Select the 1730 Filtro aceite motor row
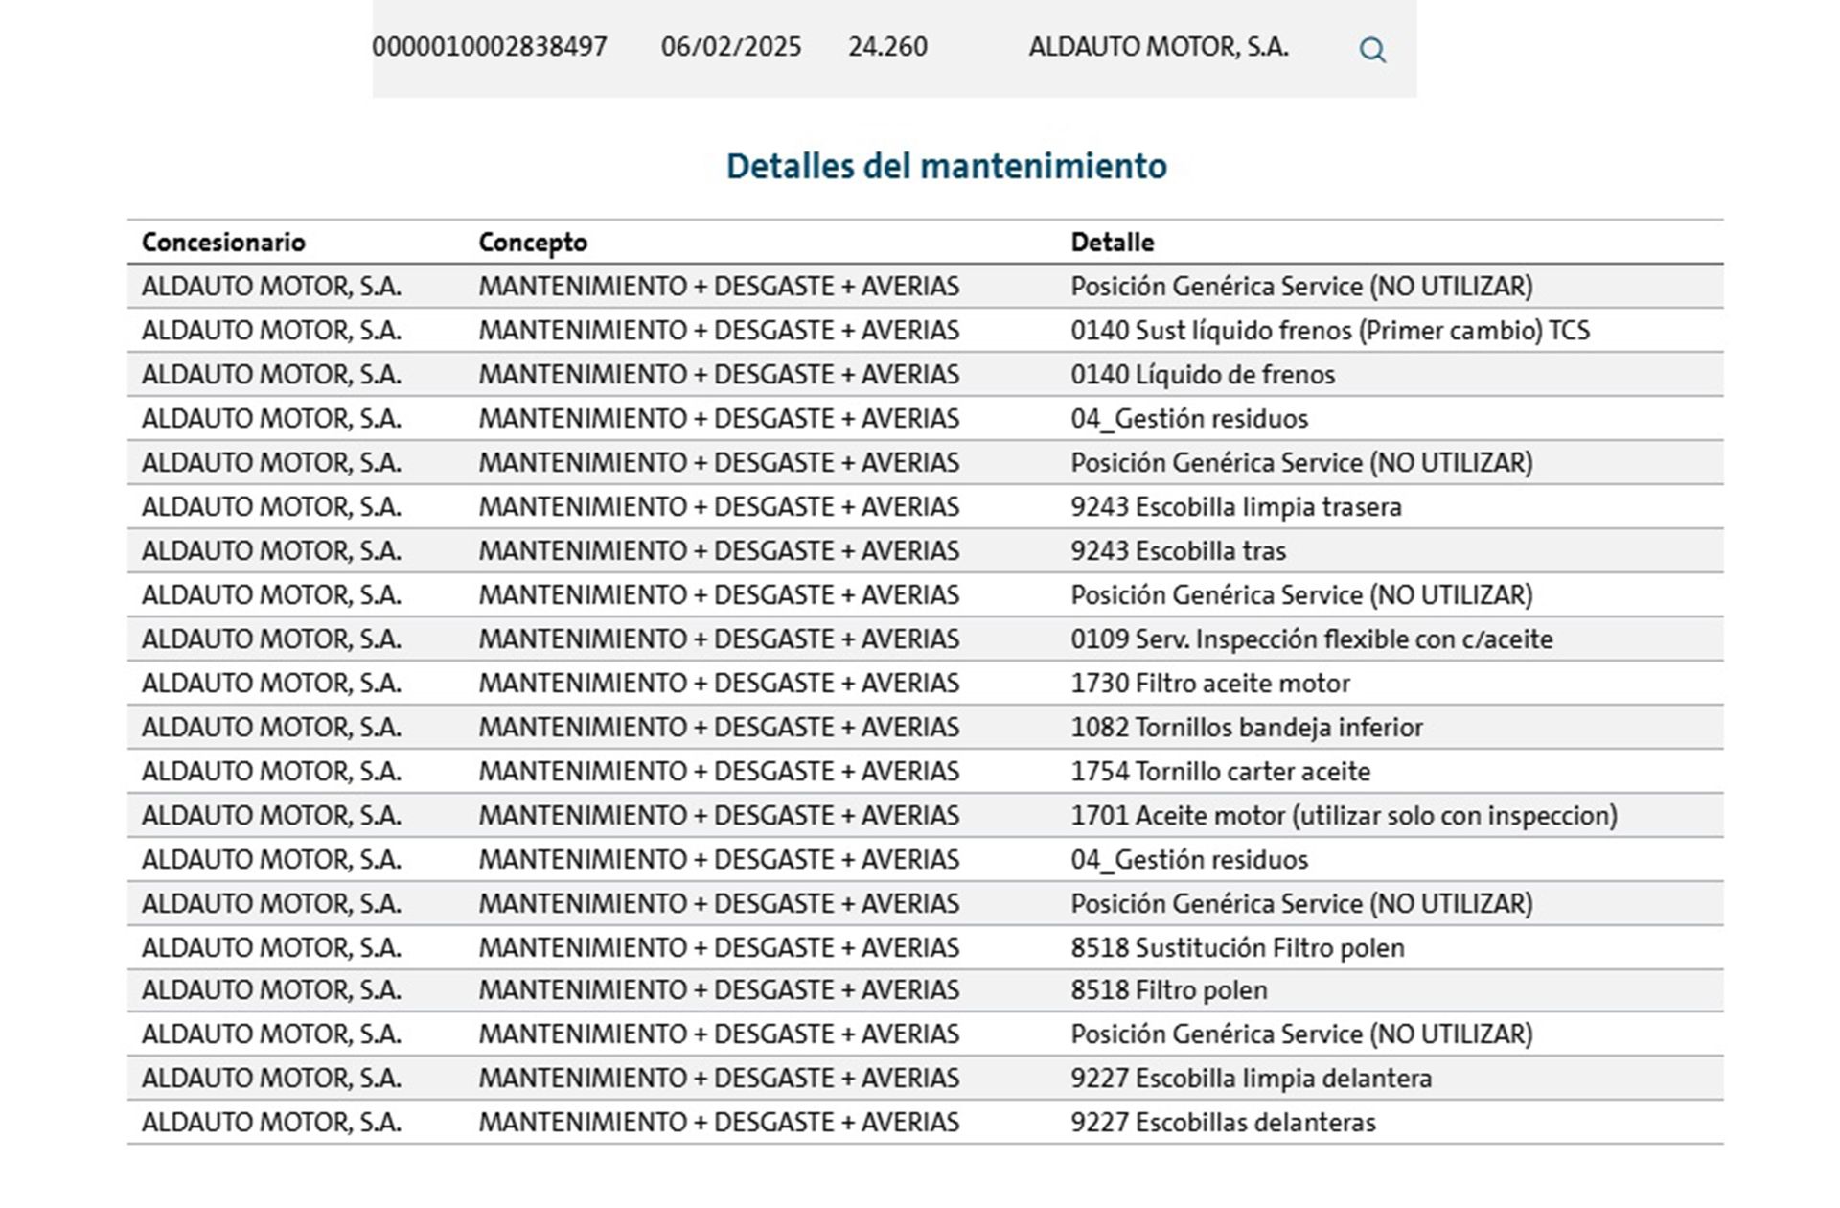 point(926,684)
